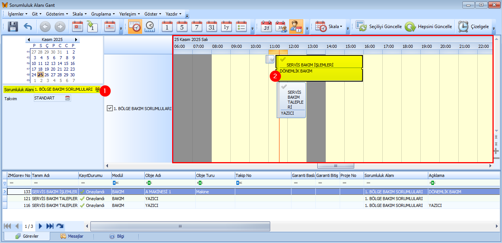Open the Takvim STANDART picker
Viewport: 502px width, 243px height.
pos(68,98)
